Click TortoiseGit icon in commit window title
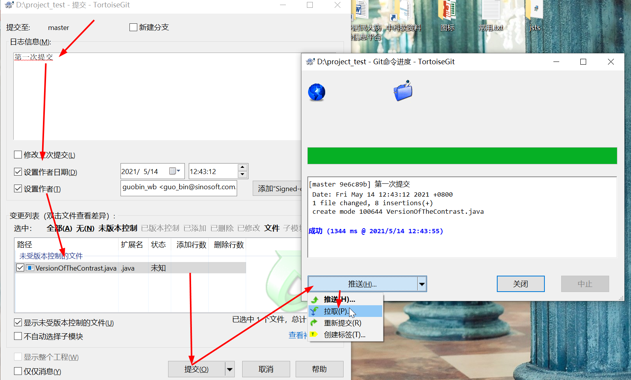Screen dimensions: 631x380 coord(9,5)
